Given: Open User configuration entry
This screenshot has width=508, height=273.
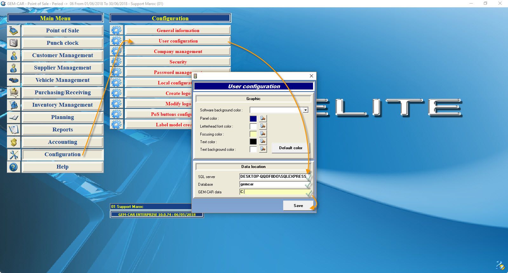Looking at the screenshot, I should pos(178,41).
